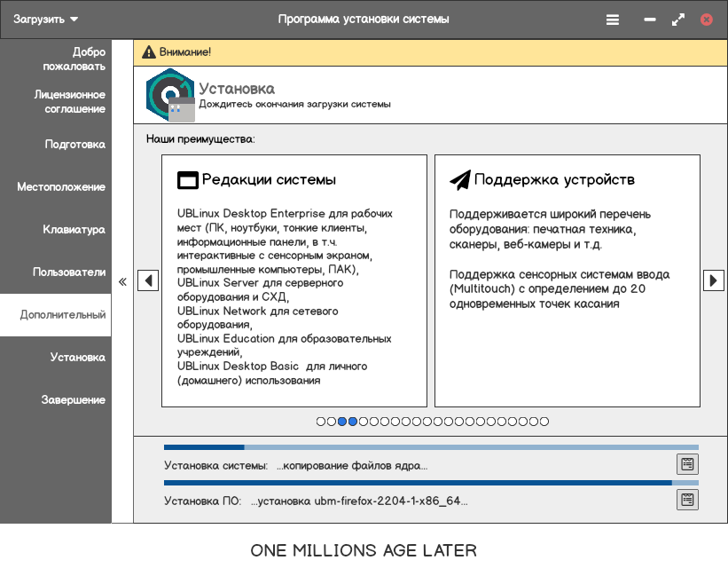Click the UBLinux Education line in the card
The image size is (728, 576).
click(x=284, y=345)
